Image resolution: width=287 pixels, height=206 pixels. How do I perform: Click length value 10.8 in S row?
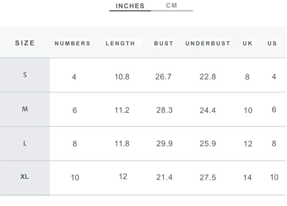(x=122, y=77)
